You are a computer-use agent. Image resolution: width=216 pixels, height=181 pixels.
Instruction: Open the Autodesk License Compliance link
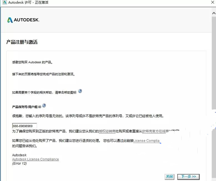pos(36,159)
